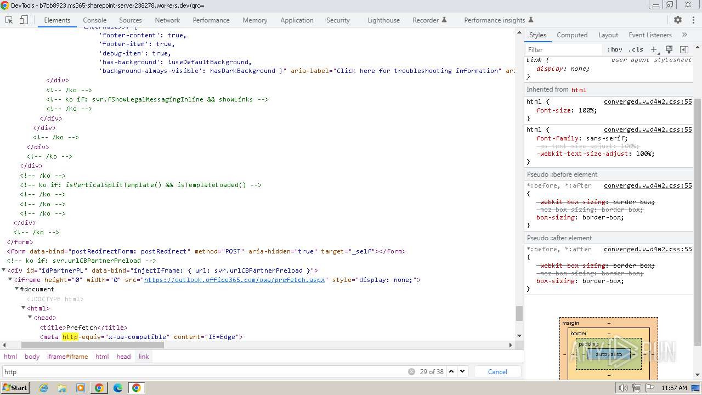Collapse the iframe prefetch.aspx node

coord(10,279)
